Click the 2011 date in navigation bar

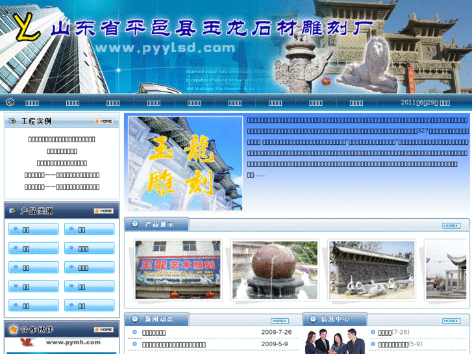(425, 103)
